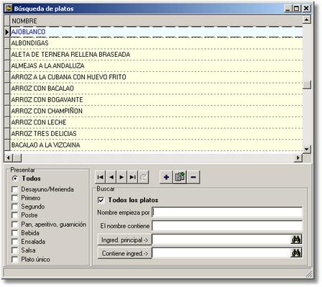Click binoculars beside Ingred. principal field
Image resolution: width=322 pixels, height=287 pixels.
296,240
